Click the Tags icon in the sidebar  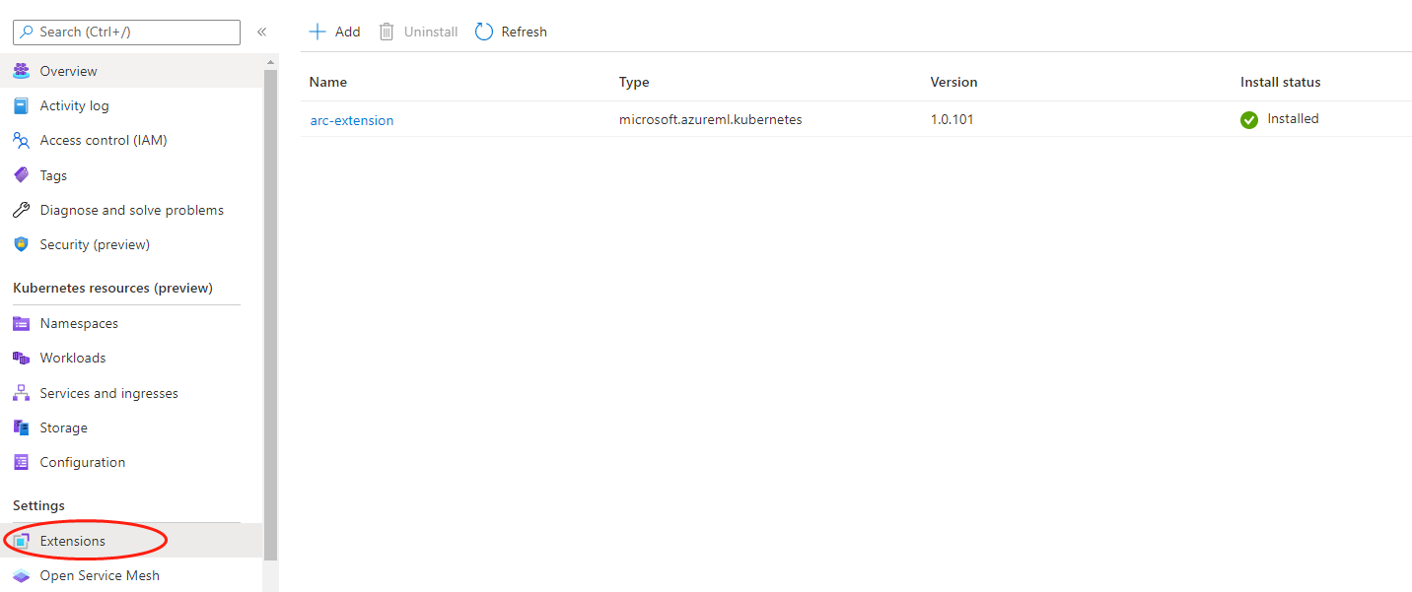(x=22, y=174)
